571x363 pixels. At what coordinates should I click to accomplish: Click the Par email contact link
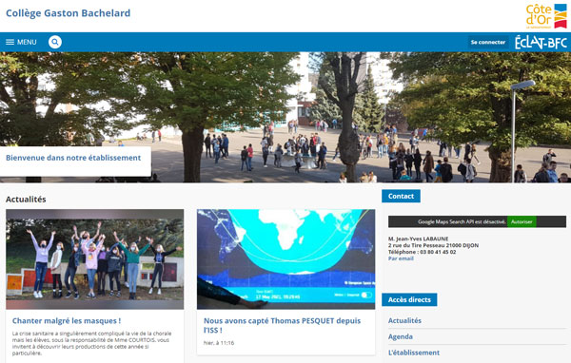point(401,258)
